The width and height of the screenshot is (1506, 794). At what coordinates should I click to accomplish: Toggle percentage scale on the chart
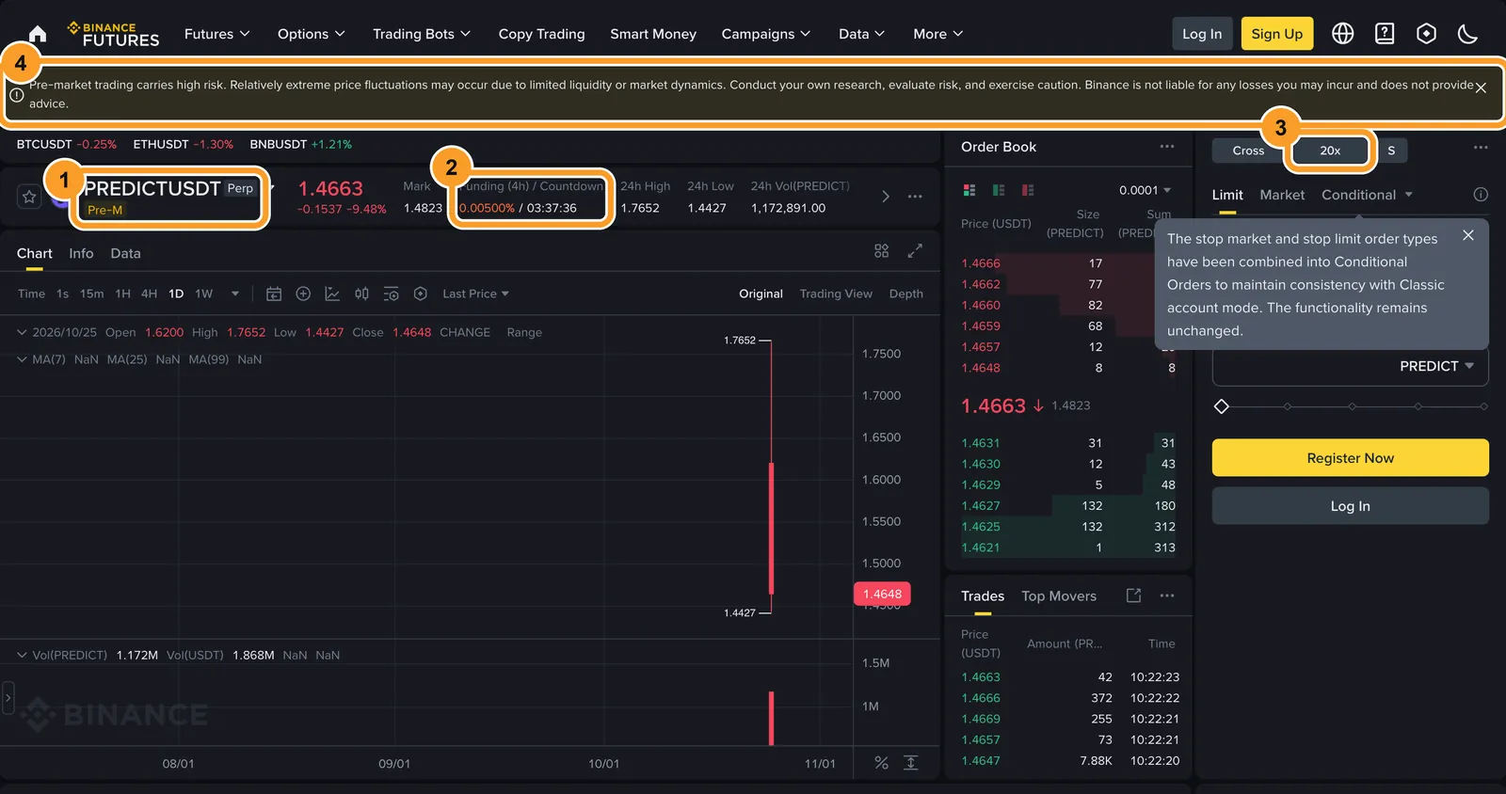tap(881, 763)
